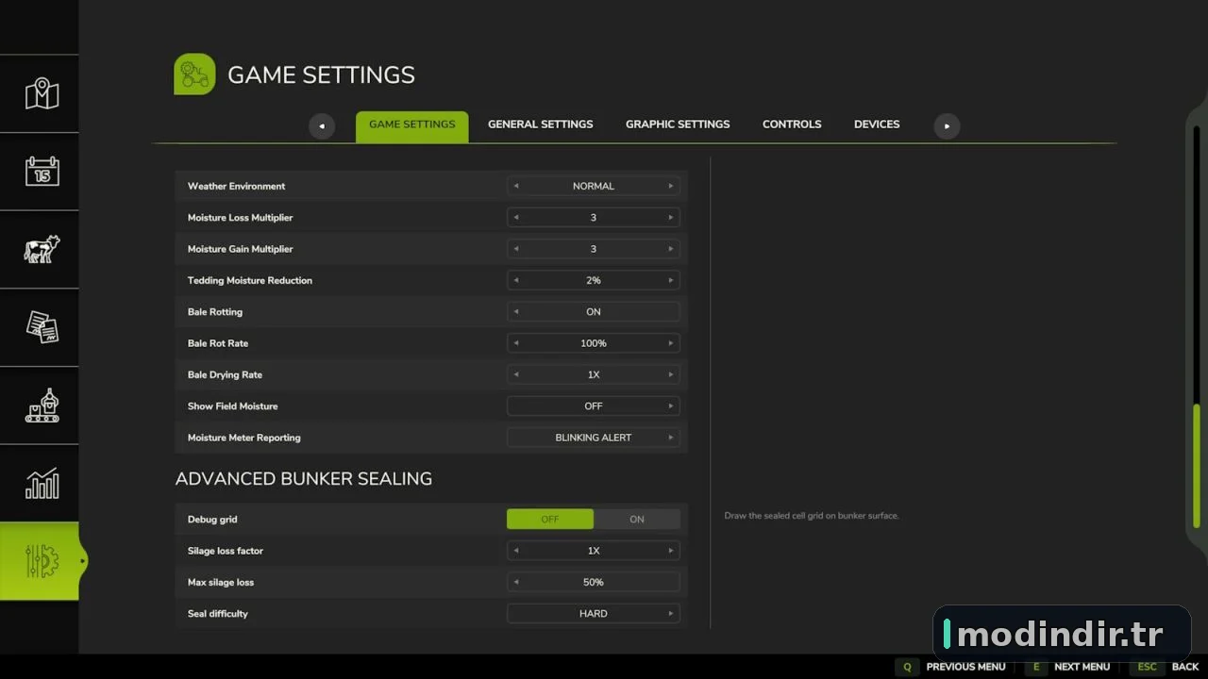Click the ESC key hint
This screenshot has width=1208, height=679.
1147,667
